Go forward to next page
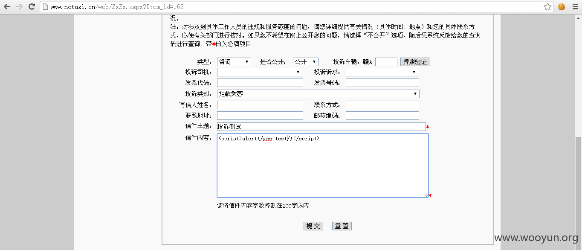This screenshot has width=582, height=250. tap(19, 7)
